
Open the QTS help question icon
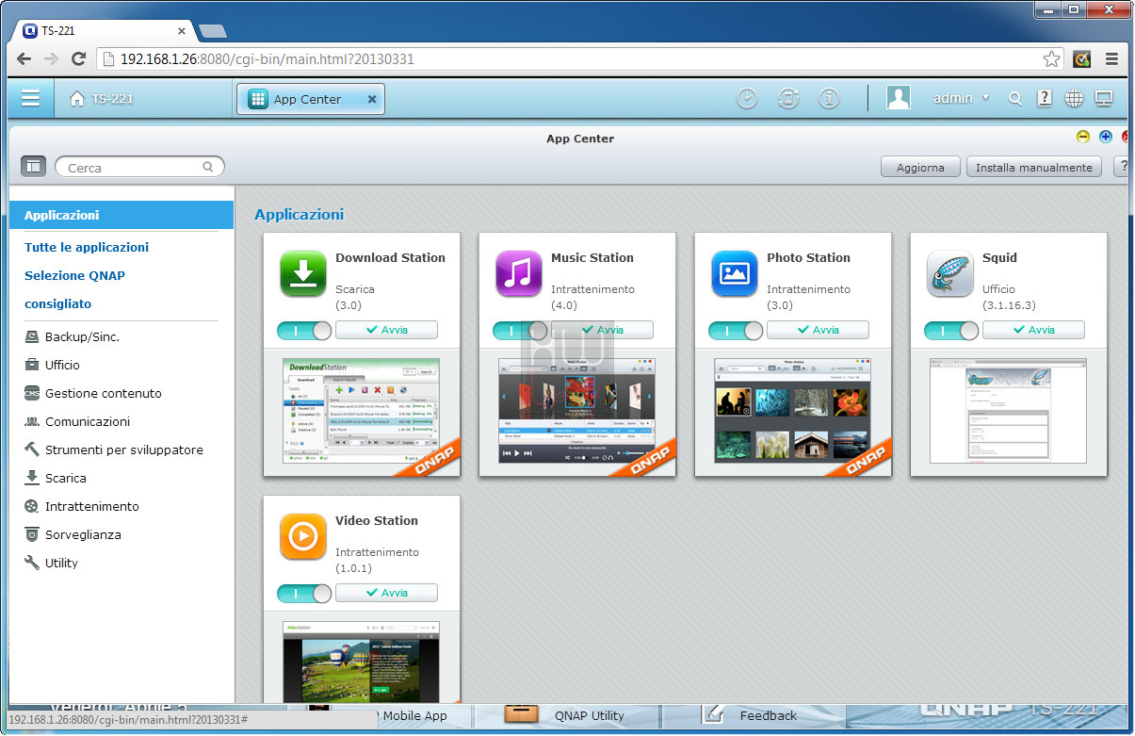(x=1045, y=98)
